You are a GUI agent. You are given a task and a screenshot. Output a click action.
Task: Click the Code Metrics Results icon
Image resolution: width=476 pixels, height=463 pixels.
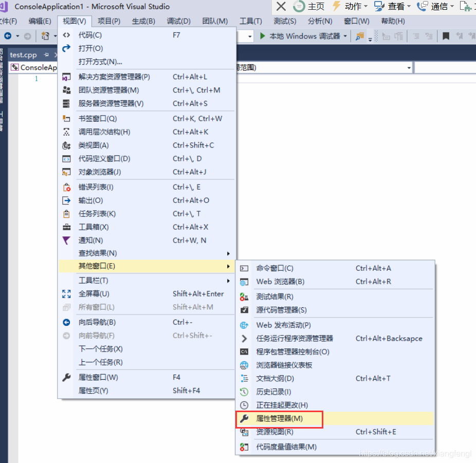(x=244, y=447)
